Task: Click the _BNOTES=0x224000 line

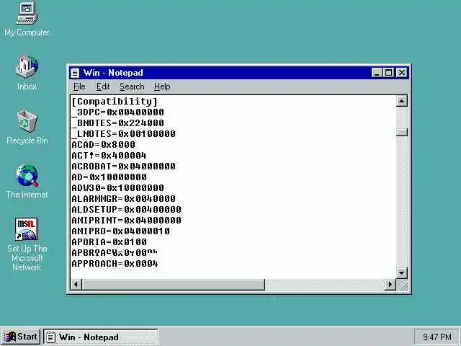Action: [117, 123]
